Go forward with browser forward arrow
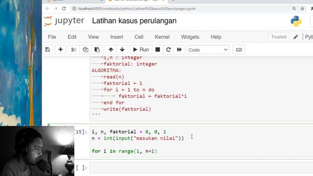The image size is (313, 176). pos(55,9)
